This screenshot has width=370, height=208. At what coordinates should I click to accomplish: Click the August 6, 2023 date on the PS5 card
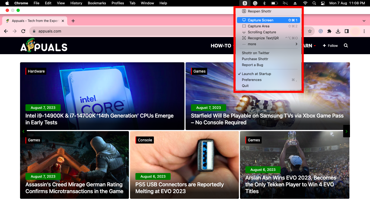(153, 176)
